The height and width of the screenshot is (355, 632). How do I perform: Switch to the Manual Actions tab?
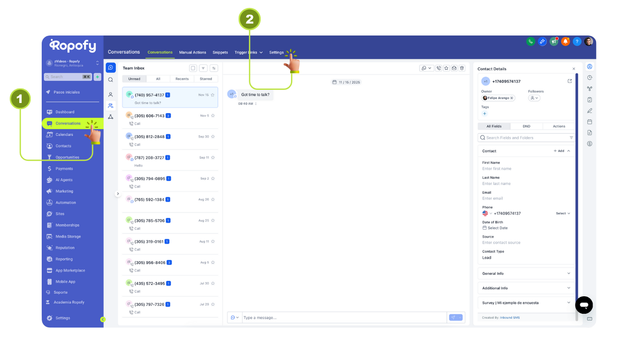click(193, 53)
